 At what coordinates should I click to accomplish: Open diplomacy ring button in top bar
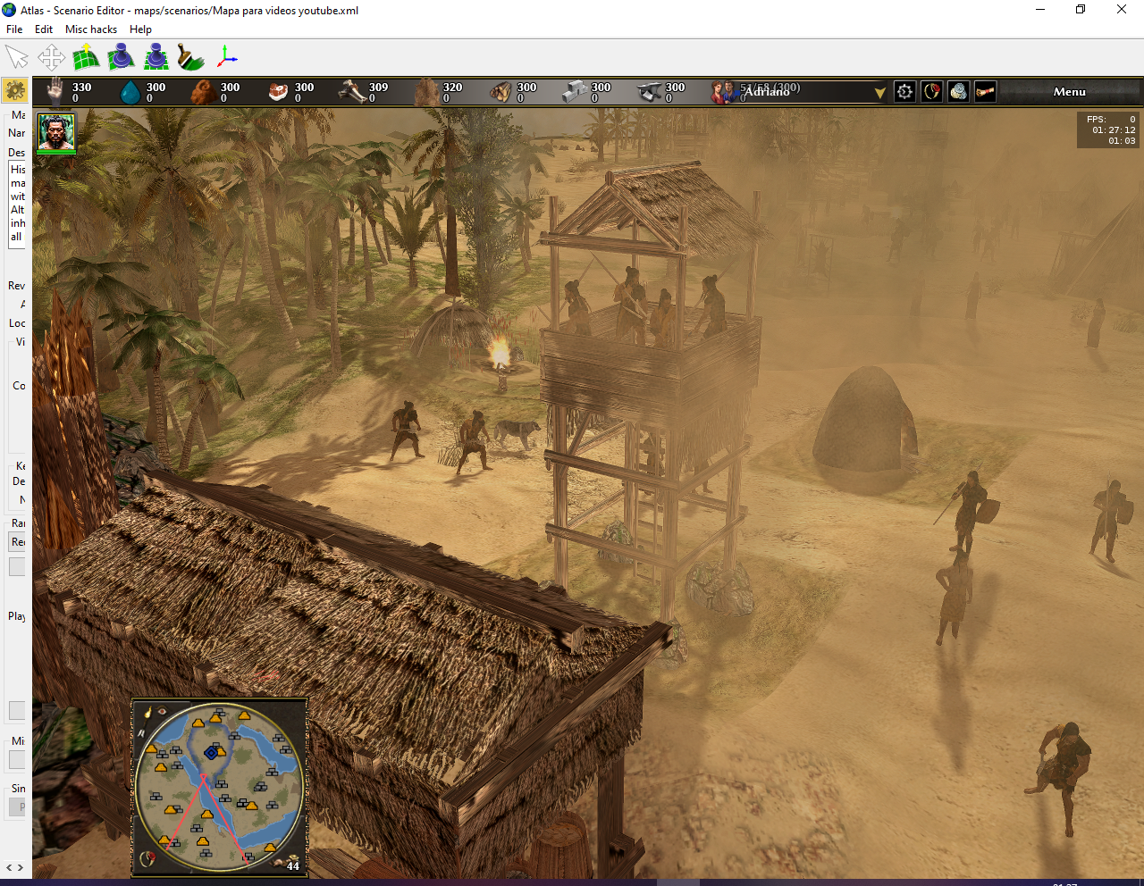coord(931,91)
